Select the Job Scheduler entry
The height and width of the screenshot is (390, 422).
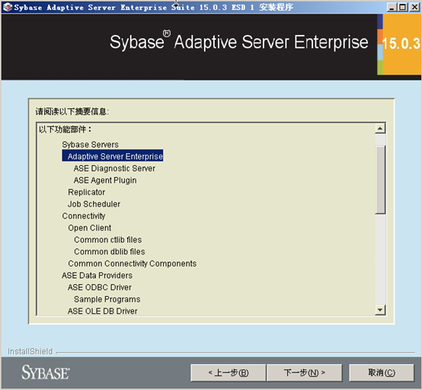click(94, 204)
